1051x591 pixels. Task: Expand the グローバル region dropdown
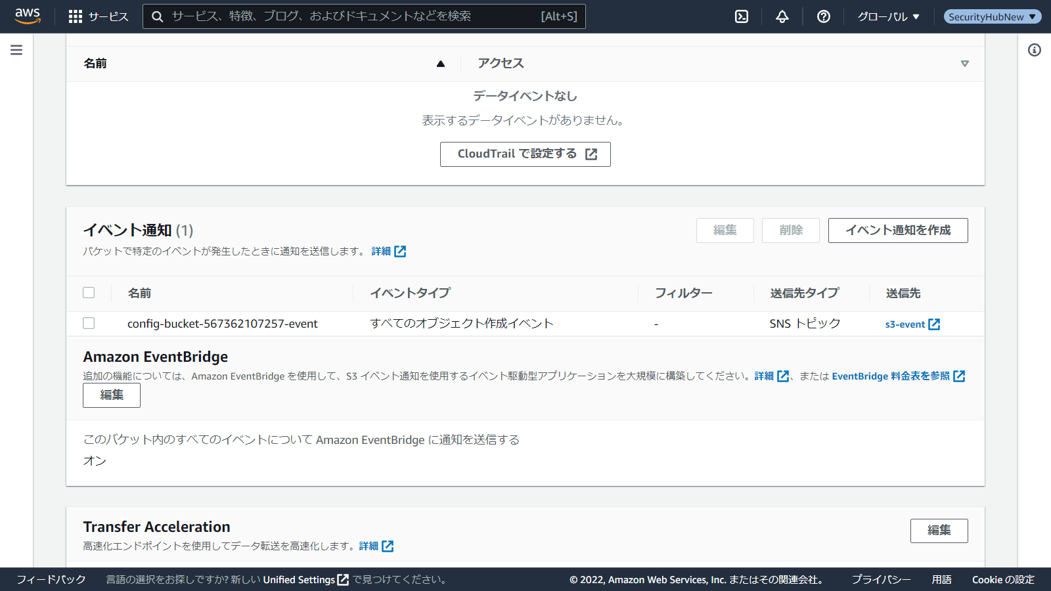888,16
